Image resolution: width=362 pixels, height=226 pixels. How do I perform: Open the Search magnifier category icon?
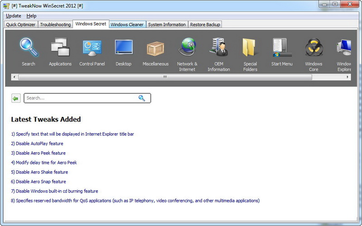(x=29, y=48)
